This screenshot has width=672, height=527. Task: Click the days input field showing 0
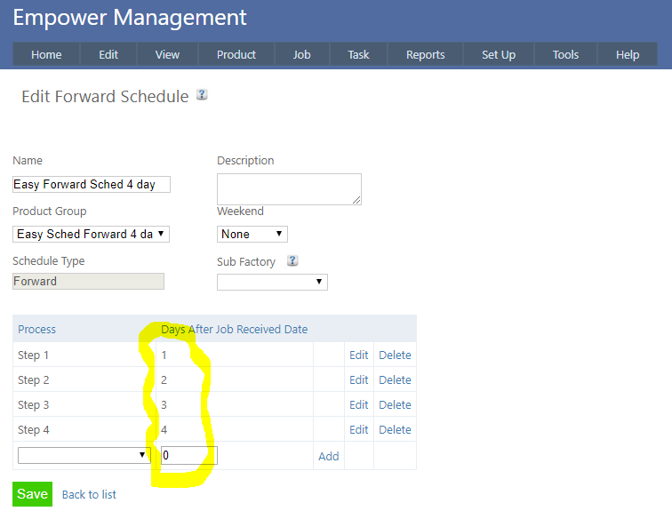pyautogui.click(x=188, y=456)
